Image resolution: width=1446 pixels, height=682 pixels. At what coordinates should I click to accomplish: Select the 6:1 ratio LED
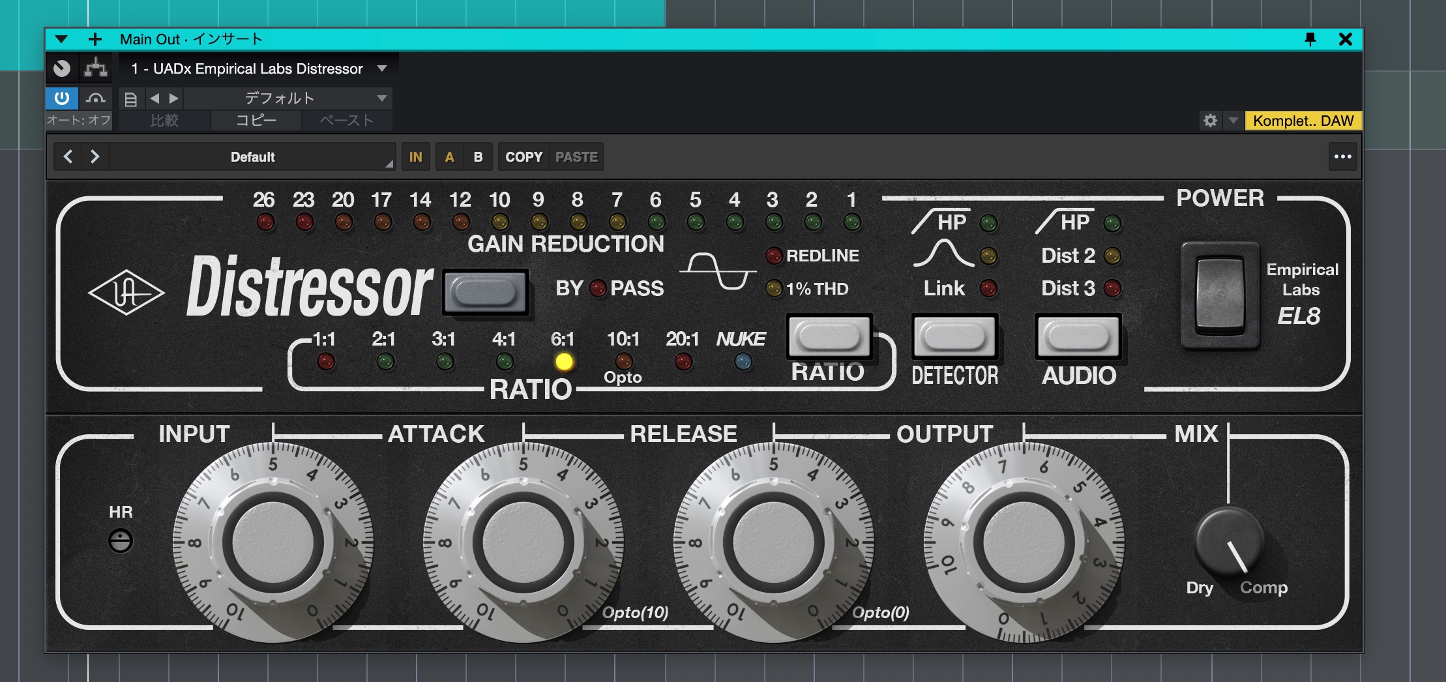coord(564,361)
